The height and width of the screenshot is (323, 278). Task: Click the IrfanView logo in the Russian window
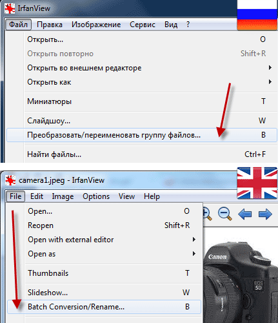pyautogui.click(x=10, y=8)
